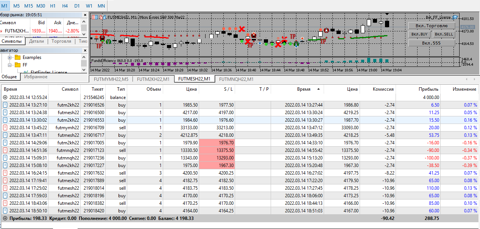Viewport: 480px width, 229px height.
Task: Click the 4176.00 price label on chart scale
Action: coord(468,27)
